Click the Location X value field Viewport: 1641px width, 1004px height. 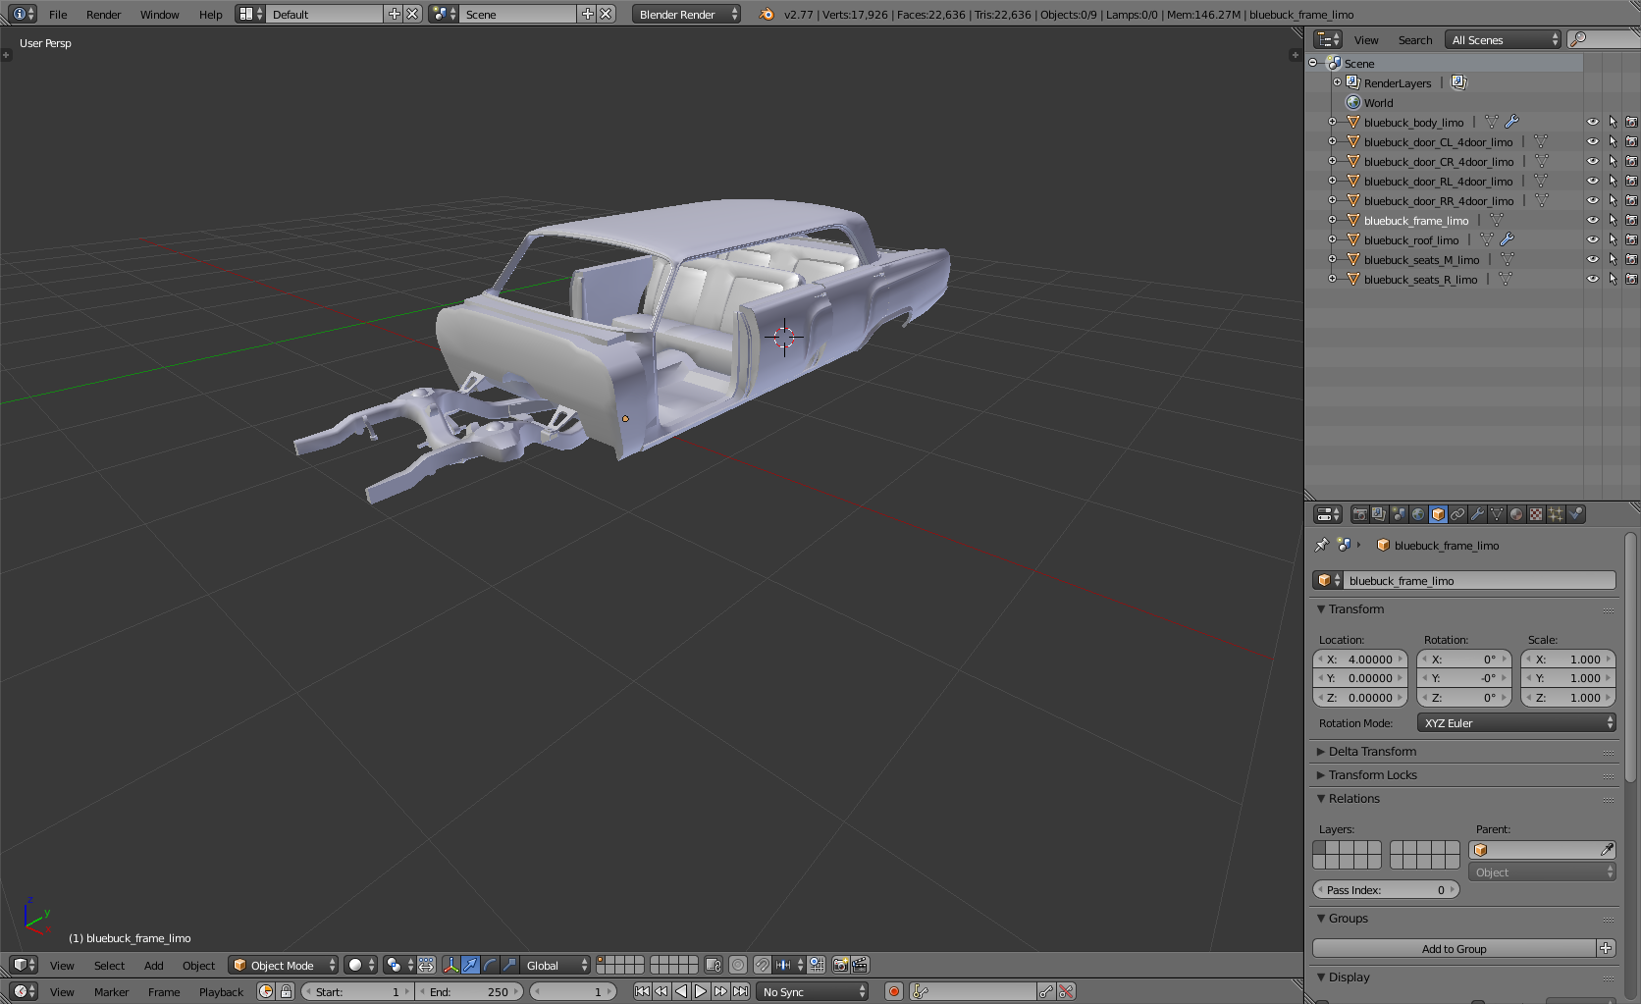[x=1360, y=660]
